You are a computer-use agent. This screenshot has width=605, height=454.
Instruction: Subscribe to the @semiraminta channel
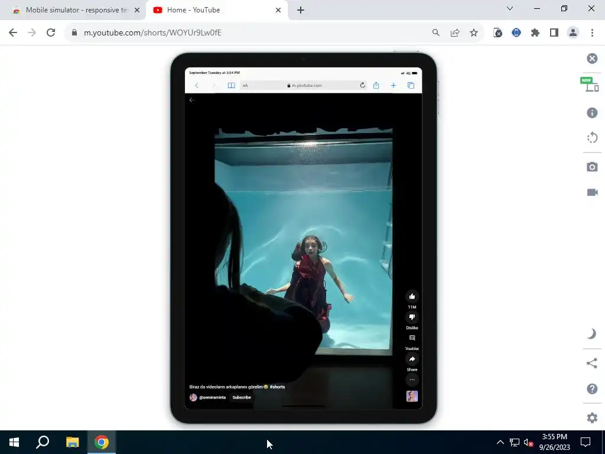coord(242,397)
